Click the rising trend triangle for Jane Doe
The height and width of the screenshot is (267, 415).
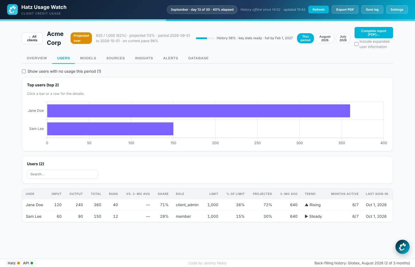pyautogui.click(x=307, y=205)
